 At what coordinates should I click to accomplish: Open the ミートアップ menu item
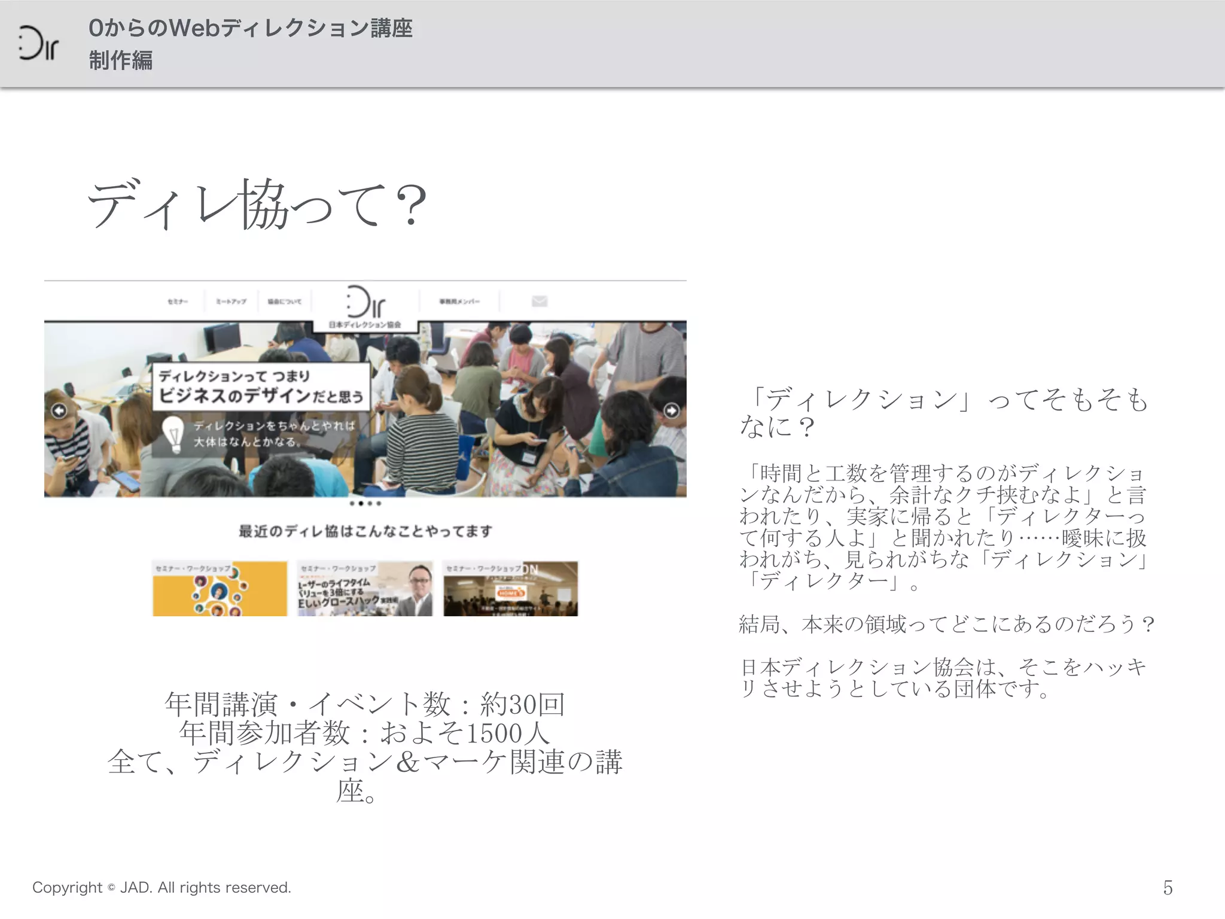[231, 302]
